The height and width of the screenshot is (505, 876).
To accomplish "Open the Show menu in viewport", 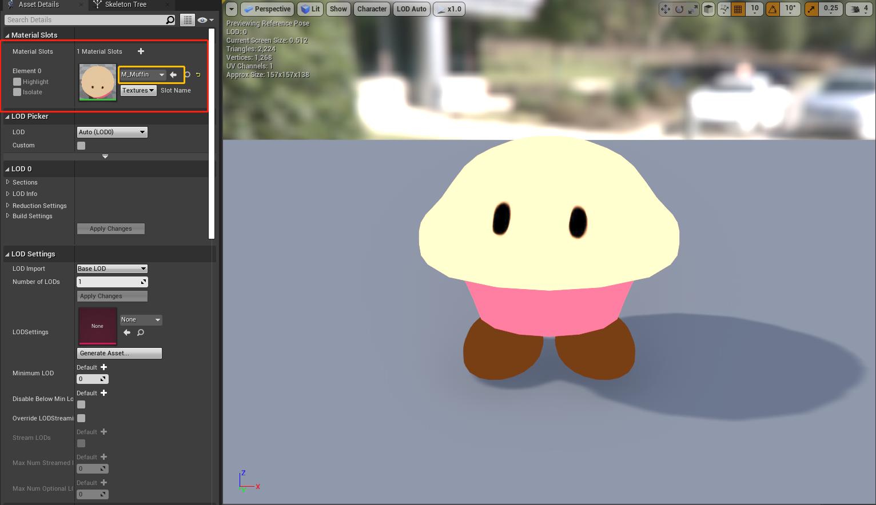I will tap(339, 9).
